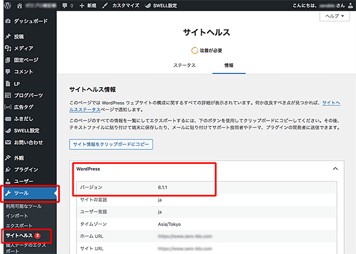Click the ツール wrench icon

(x=8, y=193)
